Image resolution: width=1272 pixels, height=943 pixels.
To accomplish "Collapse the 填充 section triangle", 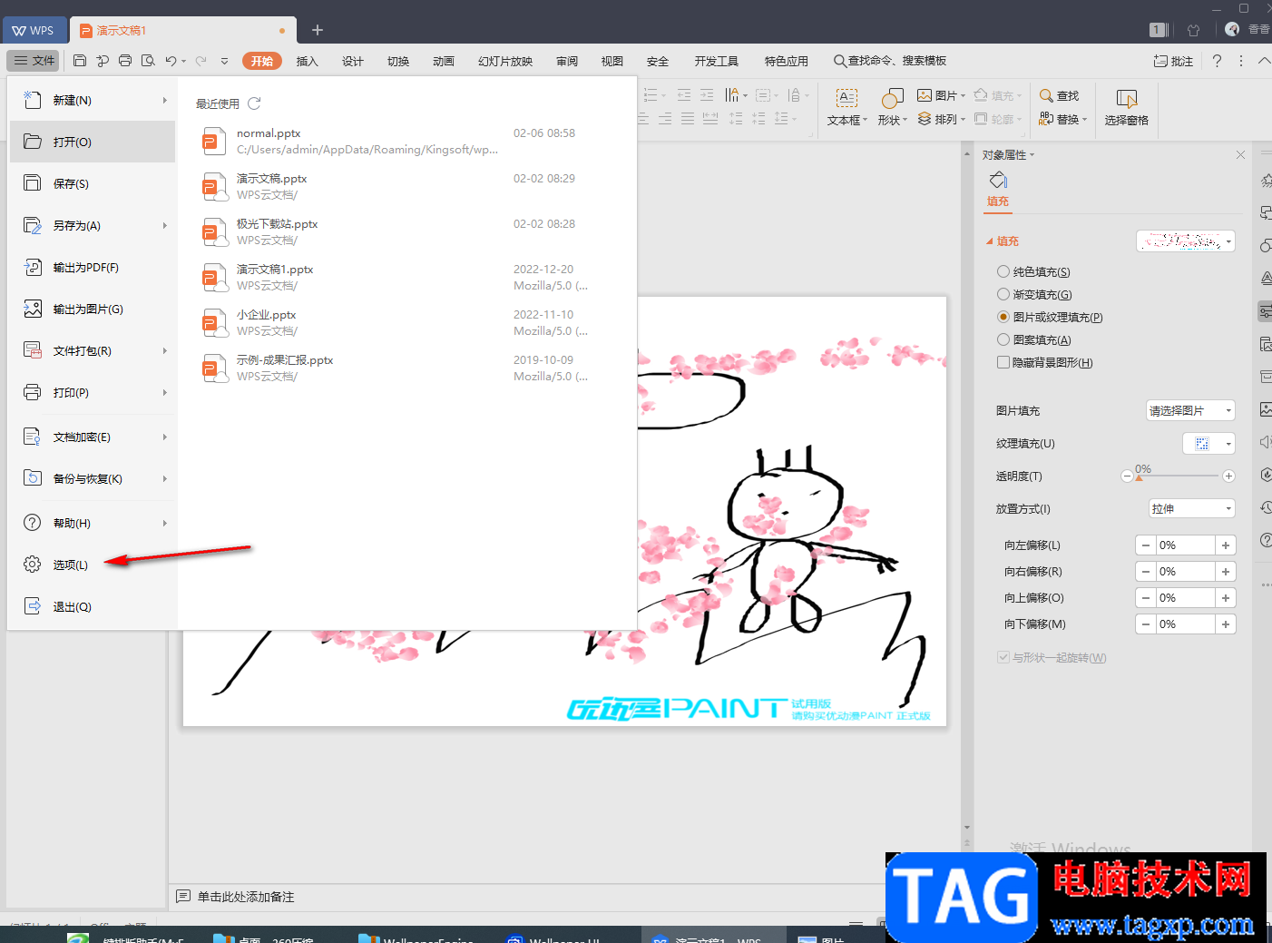I will coord(989,241).
